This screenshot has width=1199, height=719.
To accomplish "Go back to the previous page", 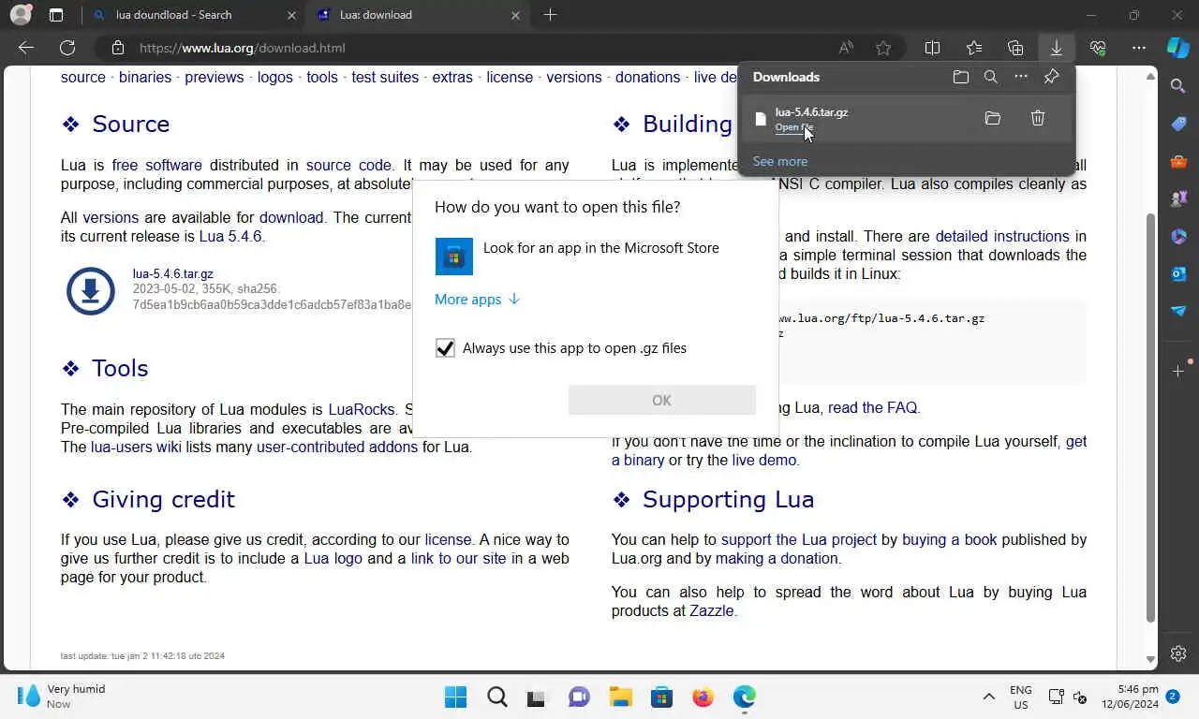I will point(26,48).
